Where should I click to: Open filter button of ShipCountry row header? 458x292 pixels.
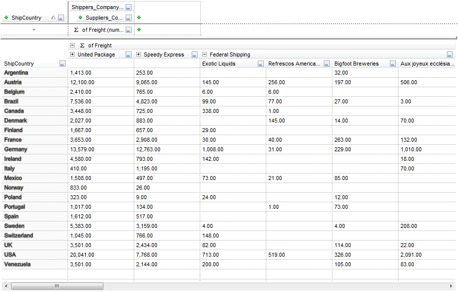click(62, 64)
